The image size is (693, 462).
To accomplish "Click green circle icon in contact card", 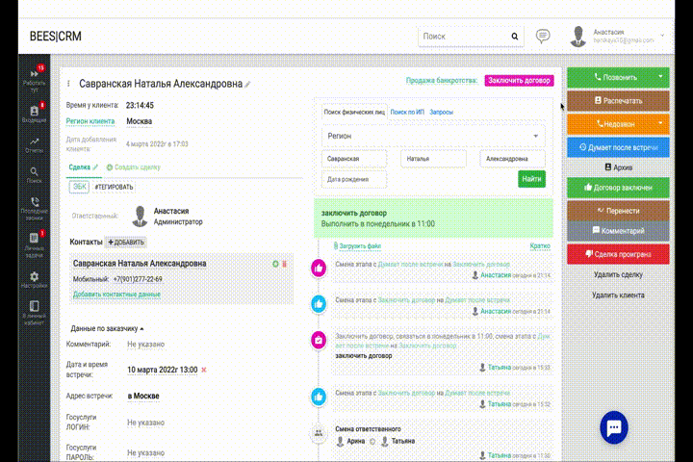I will (x=275, y=264).
